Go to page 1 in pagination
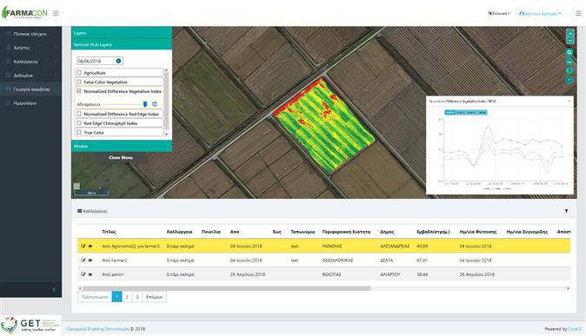 coord(117,297)
